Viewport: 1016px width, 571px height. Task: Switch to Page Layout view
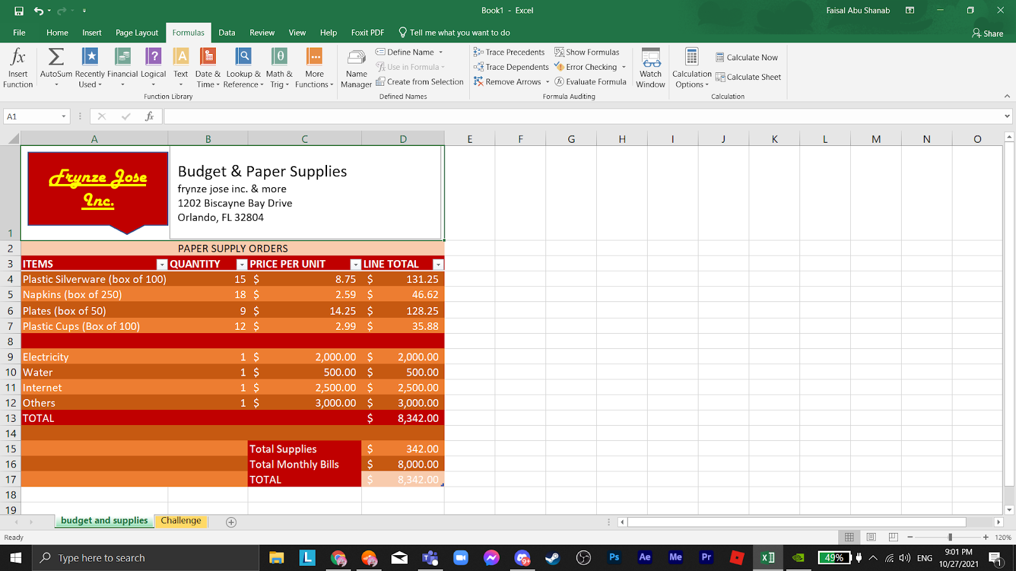pos(871,537)
